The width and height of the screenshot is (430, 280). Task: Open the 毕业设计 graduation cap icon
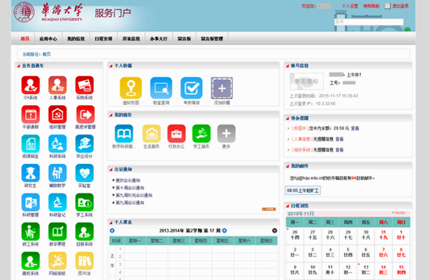coord(85,144)
